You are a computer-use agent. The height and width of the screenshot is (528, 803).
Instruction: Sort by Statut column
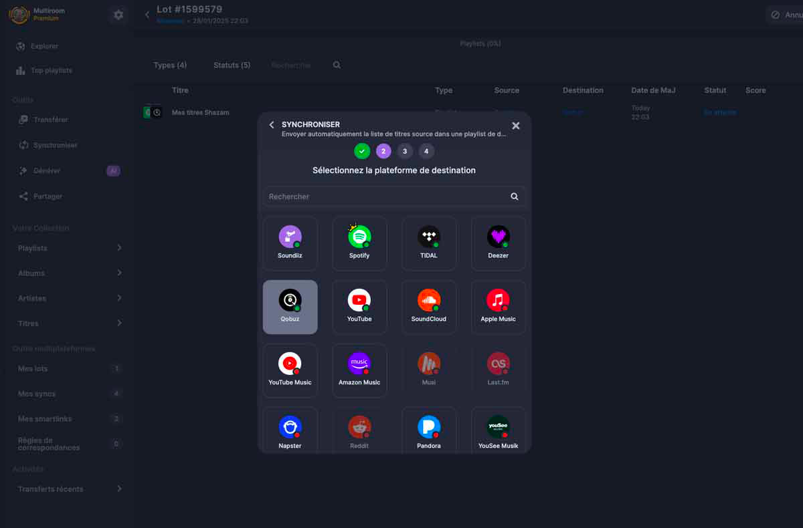click(715, 90)
